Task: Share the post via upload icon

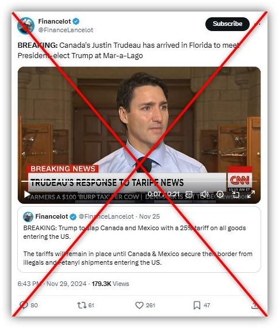Action: click(255, 305)
